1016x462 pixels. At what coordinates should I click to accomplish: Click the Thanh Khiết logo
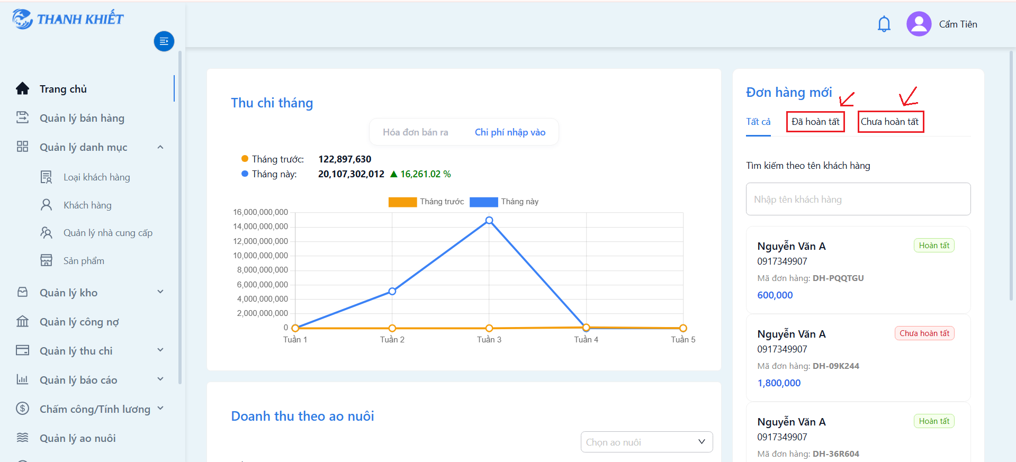68,19
